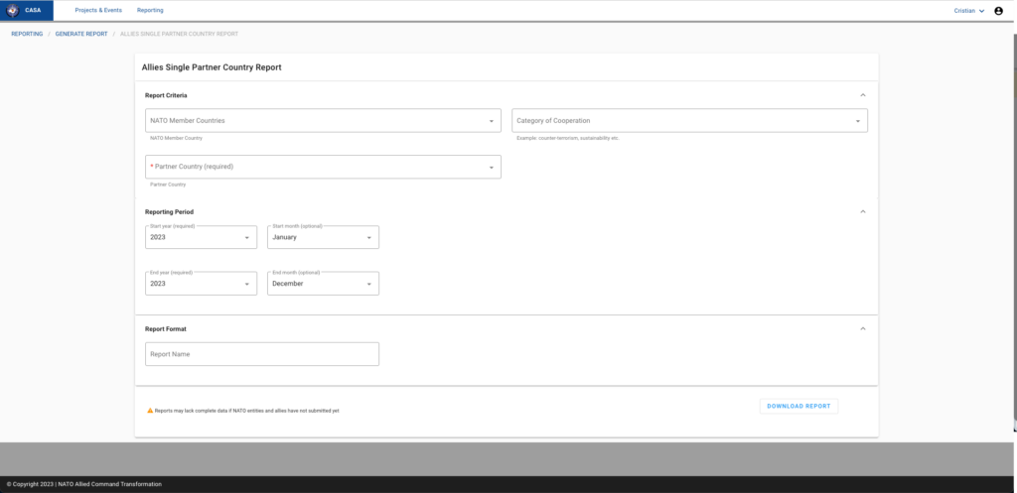Select a Partner Country from dropdown
This screenshot has height=493, width=1017.
click(323, 167)
